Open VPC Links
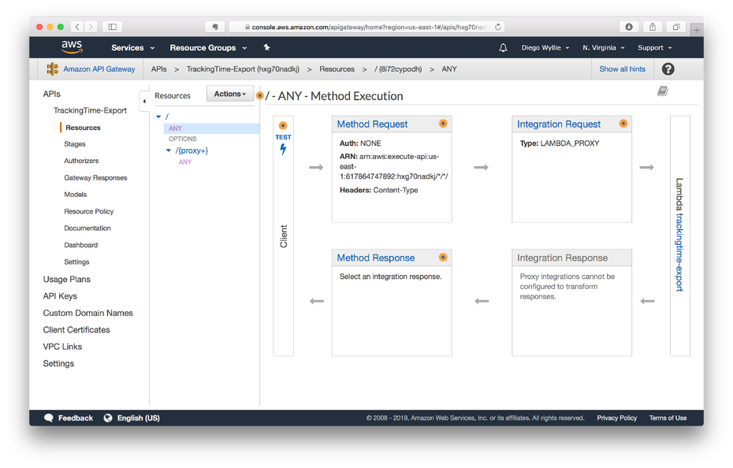 coord(62,347)
